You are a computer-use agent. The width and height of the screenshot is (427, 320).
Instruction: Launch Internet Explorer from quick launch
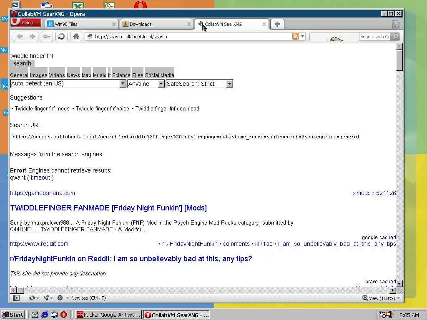point(45,315)
